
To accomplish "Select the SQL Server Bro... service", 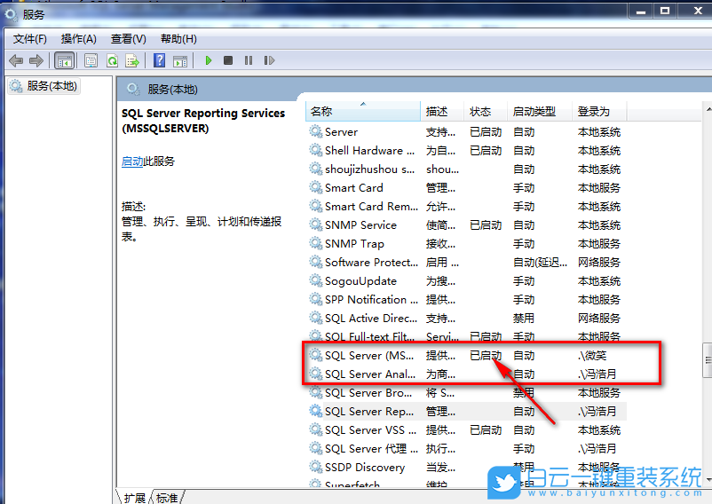I will [x=466, y=392].
